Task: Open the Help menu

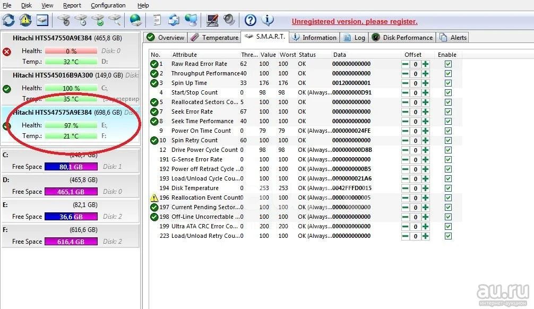Action: point(143,5)
